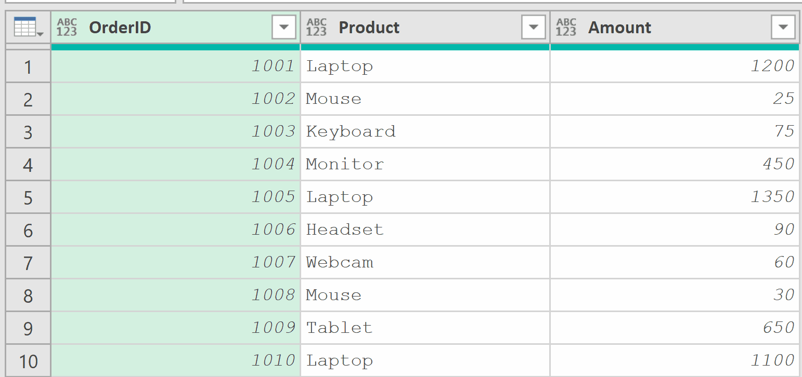Change Product data type via ABC 123 icon
Image resolution: width=802 pixels, height=377 pixels.
[x=316, y=26]
